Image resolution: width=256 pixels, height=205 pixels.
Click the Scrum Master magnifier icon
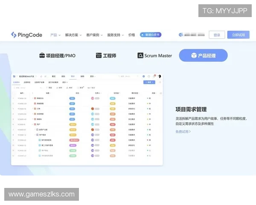(140, 56)
